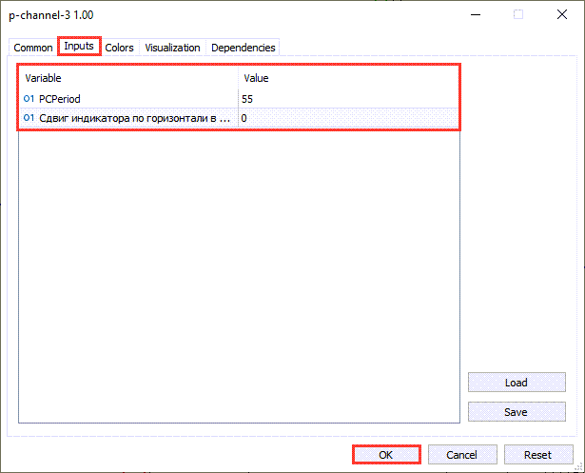The image size is (585, 473).
Task: Click the integer icon beside Сдвиг индикатора
Action: [29, 118]
